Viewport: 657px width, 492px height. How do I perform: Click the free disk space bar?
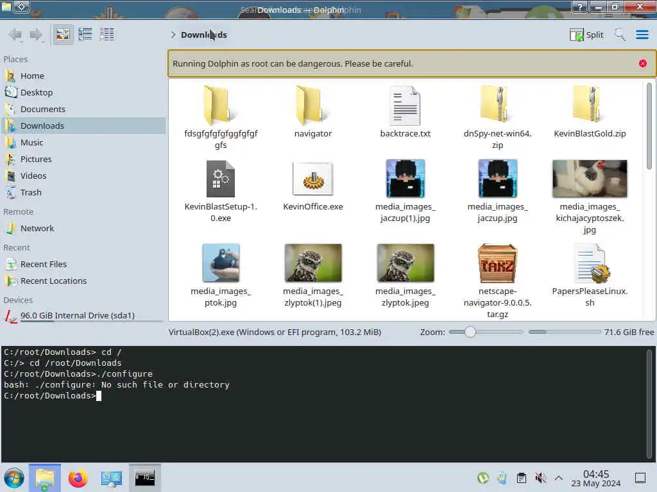(565, 332)
